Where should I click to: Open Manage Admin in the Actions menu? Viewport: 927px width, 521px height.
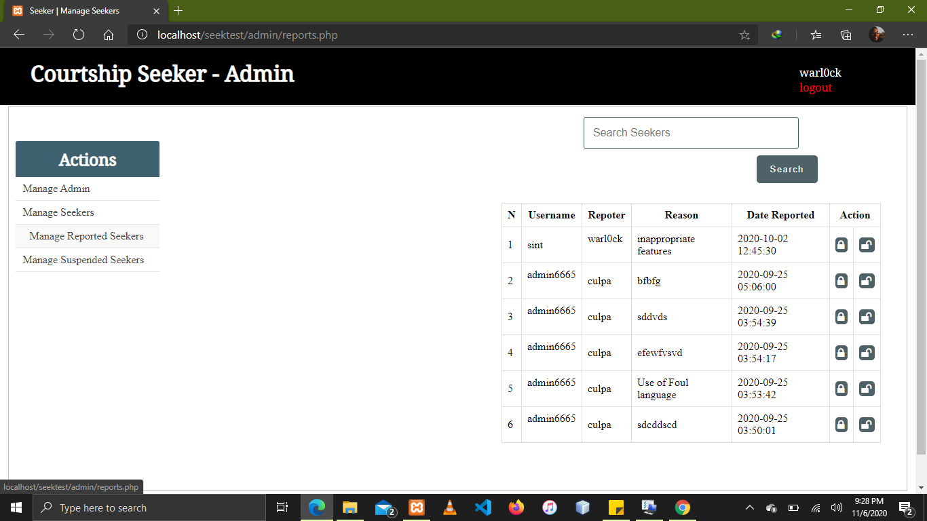[x=88, y=189]
